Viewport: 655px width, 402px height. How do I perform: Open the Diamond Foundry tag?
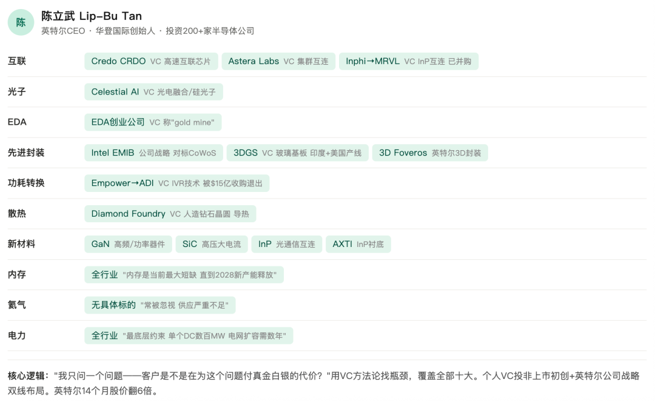point(170,214)
